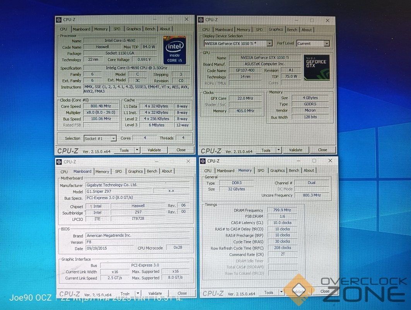411x310 pixels.
Task: Minimize the Memory CPU-Z window
Action: pos(298,160)
